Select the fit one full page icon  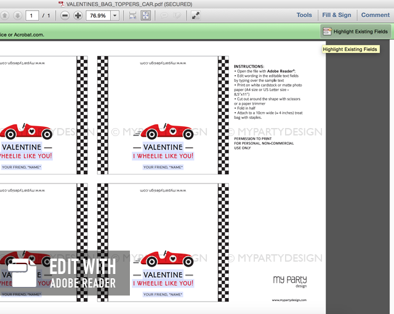(x=146, y=15)
